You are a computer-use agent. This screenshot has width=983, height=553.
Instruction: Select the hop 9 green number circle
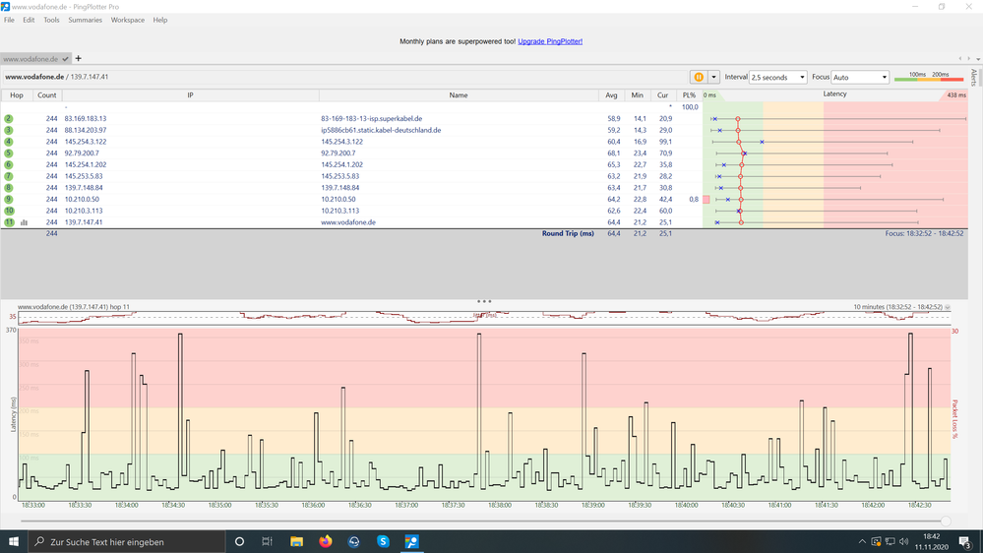(9, 200)
